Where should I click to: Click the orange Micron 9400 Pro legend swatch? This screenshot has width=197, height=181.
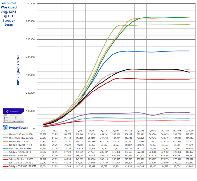click(x=6, y=141)
